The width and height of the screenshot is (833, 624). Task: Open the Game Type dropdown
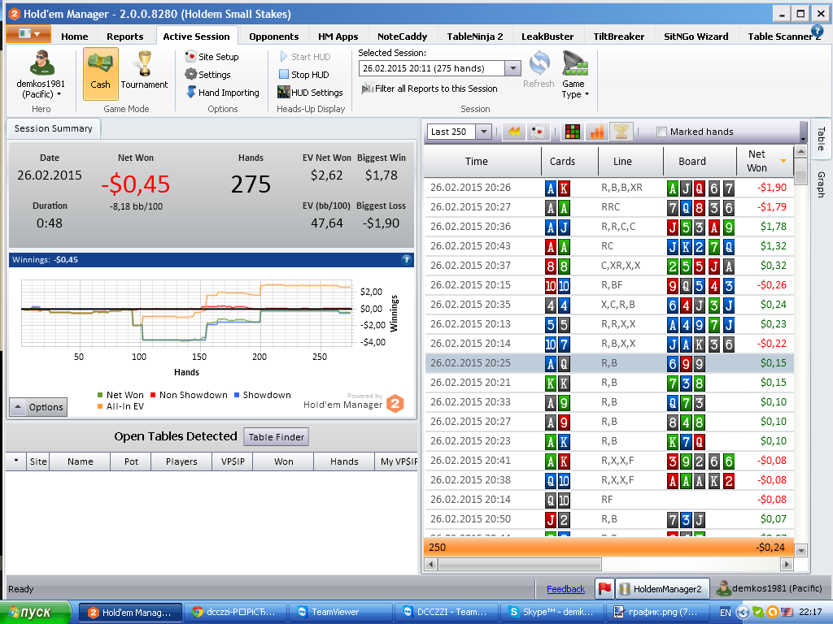(x=575, y=75)
